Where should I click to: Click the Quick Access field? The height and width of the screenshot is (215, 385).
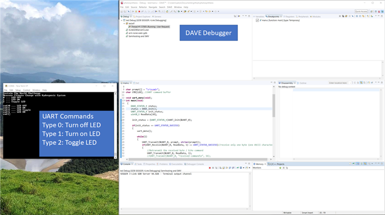(x=361, y=11)
